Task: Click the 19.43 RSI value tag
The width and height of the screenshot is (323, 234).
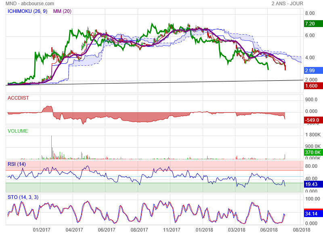Action: coord(310,184)
